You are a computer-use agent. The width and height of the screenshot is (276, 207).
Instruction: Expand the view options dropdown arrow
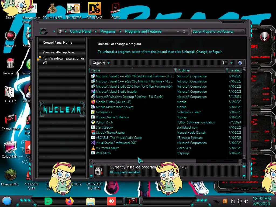232,63
